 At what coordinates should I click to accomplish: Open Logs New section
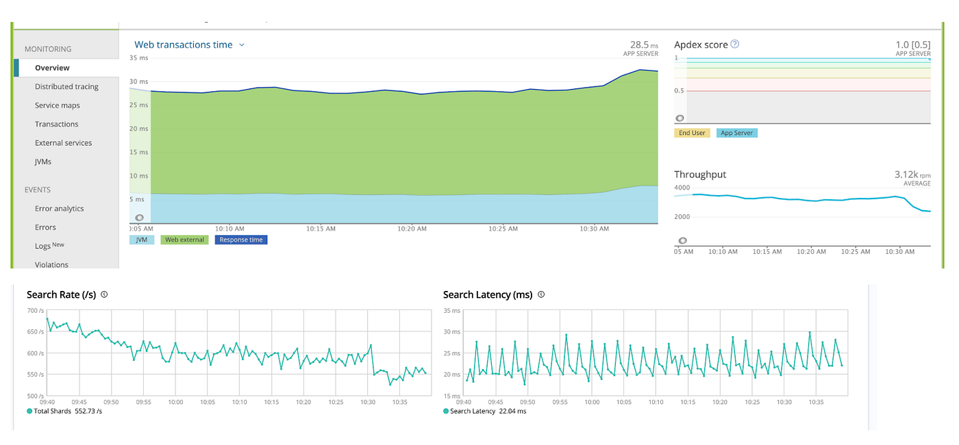pos(49,246)
